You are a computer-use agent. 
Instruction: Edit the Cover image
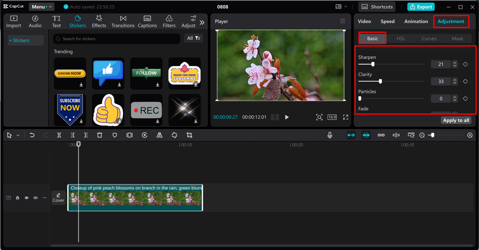coord(58,198)
